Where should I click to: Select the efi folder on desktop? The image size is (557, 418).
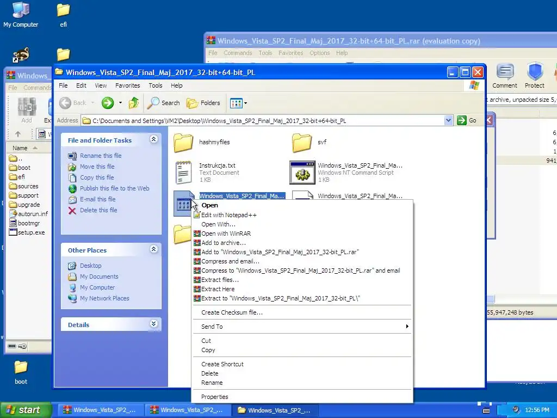pyautogui.click(x=63, y=15)
